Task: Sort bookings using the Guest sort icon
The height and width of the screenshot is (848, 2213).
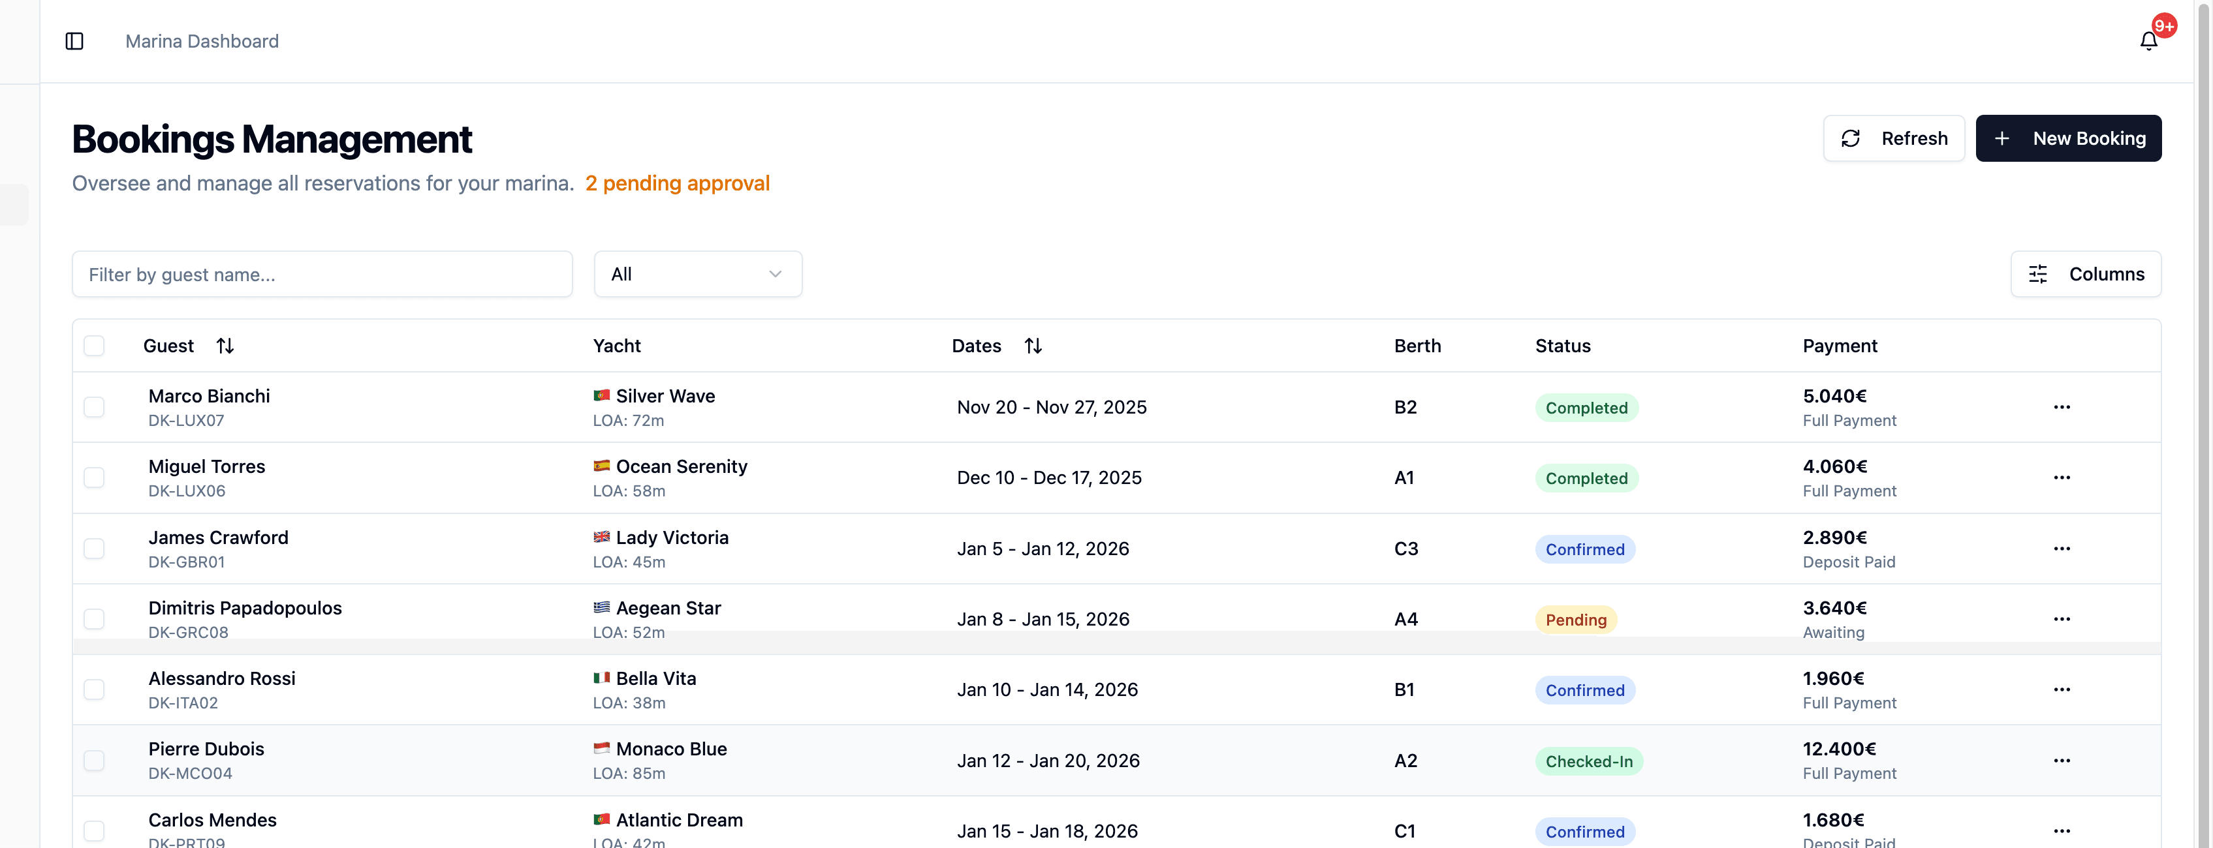Action: click(225, 345)
